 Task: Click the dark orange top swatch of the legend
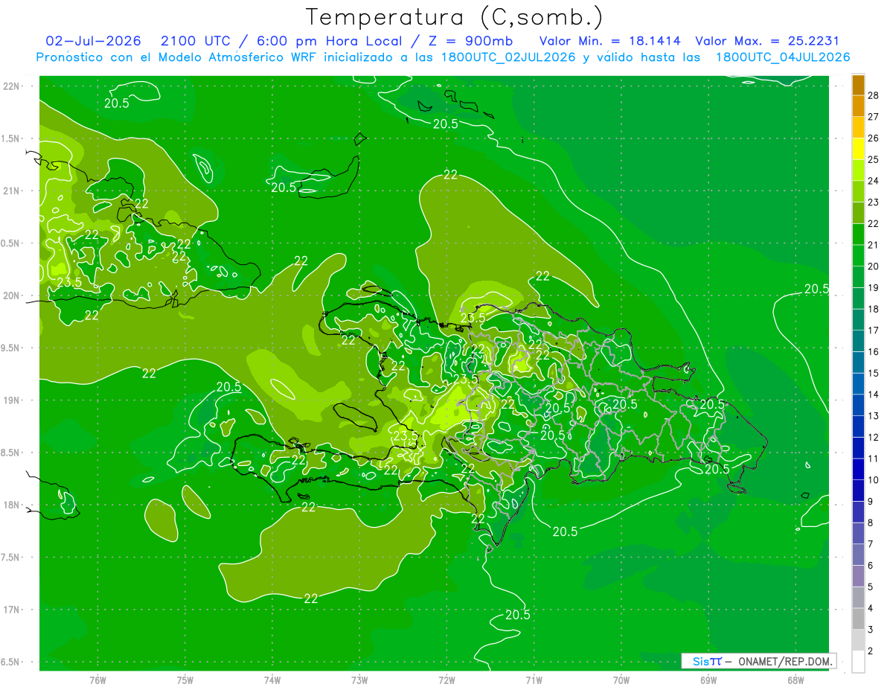click(x=858, y=85)
